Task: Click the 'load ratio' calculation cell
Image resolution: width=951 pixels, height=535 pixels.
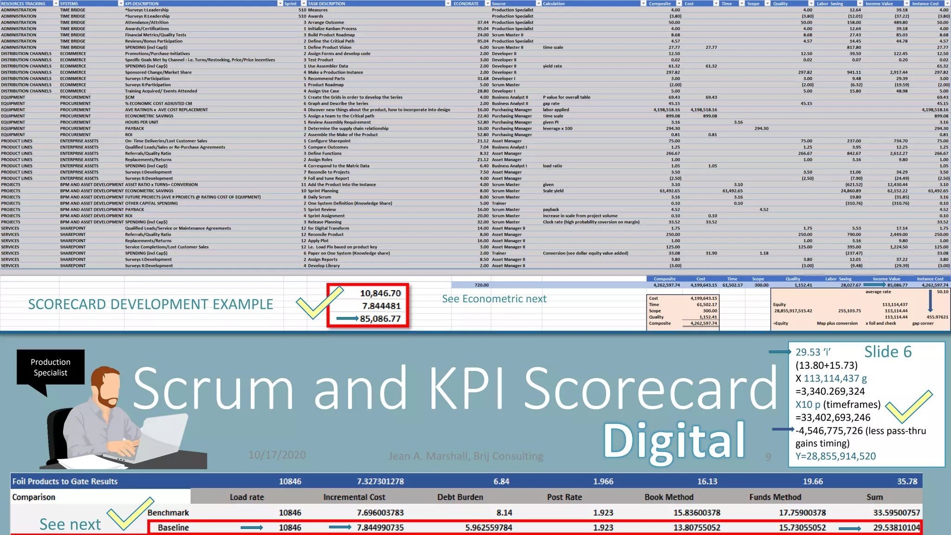Action: point(552,166)
